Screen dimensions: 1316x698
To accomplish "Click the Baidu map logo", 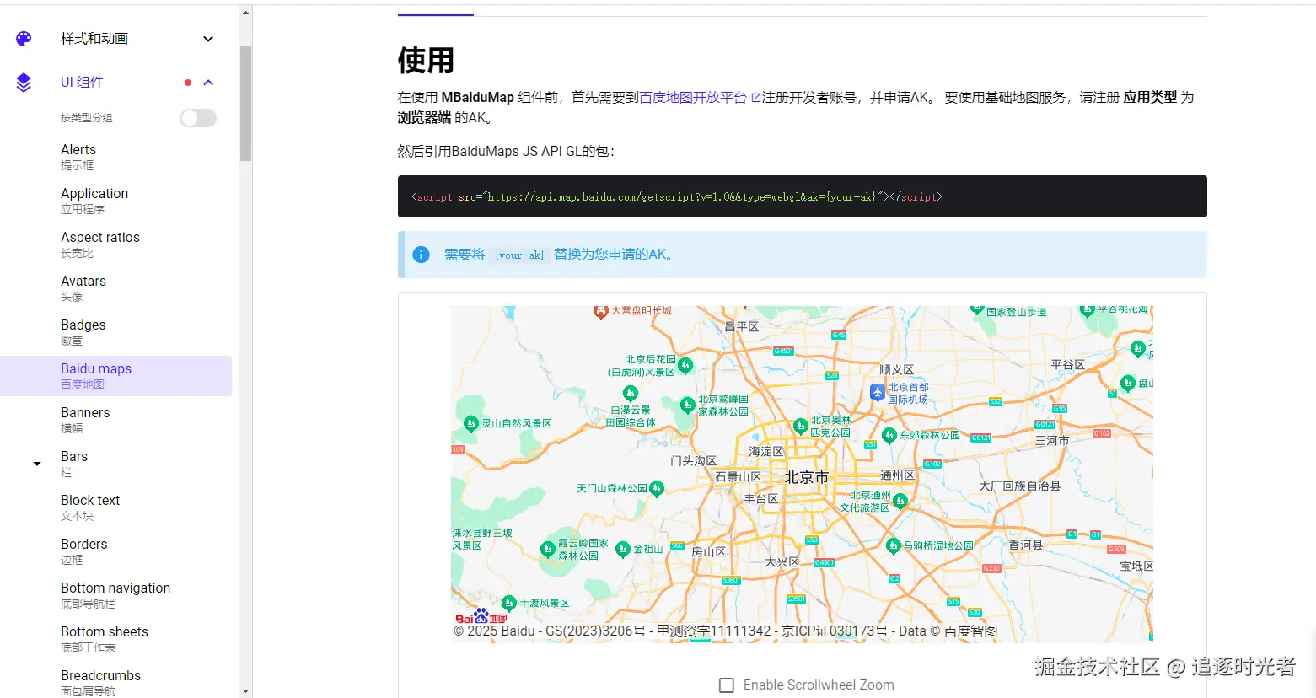I will 481,617.
